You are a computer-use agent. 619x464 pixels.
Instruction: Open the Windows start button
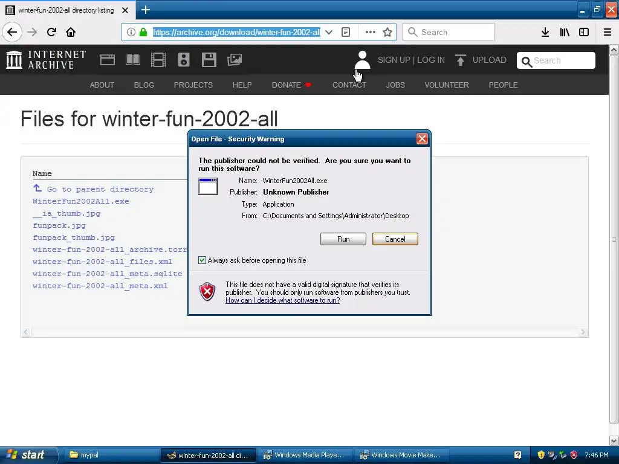click(x=28, y=455)
